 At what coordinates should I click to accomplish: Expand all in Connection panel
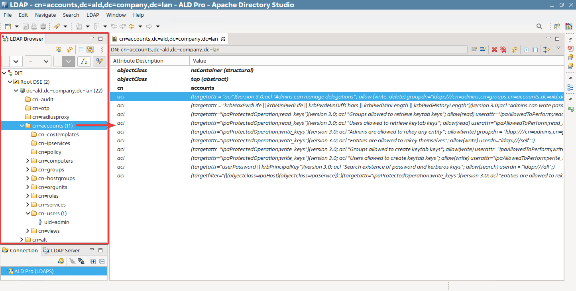tap(93, 262)
